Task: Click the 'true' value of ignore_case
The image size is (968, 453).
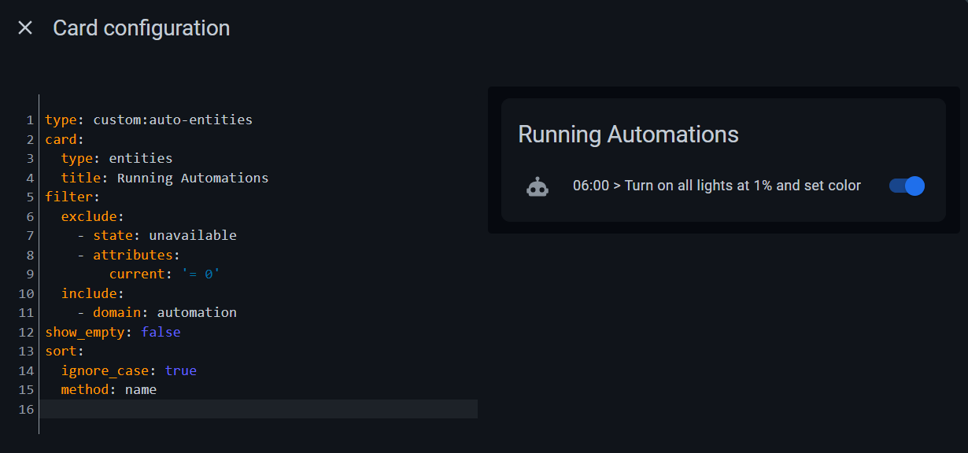Action: [181, 370]
